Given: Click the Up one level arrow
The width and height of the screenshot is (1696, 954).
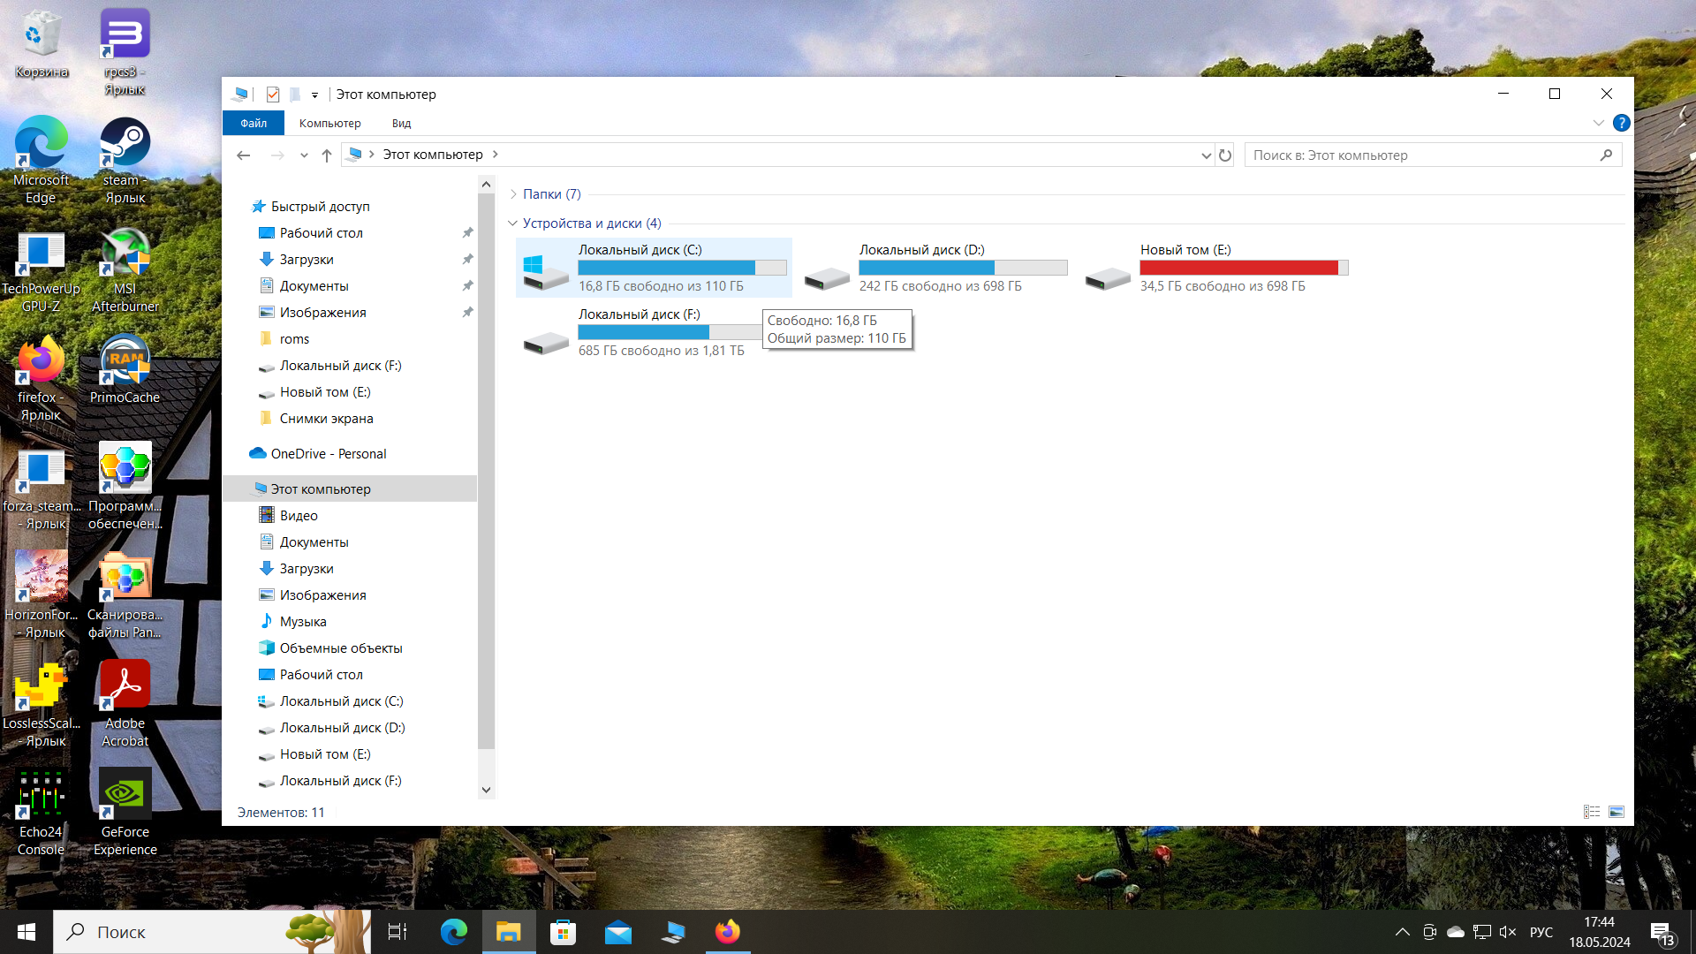Looking at the screenshot, I should (327, 155).
